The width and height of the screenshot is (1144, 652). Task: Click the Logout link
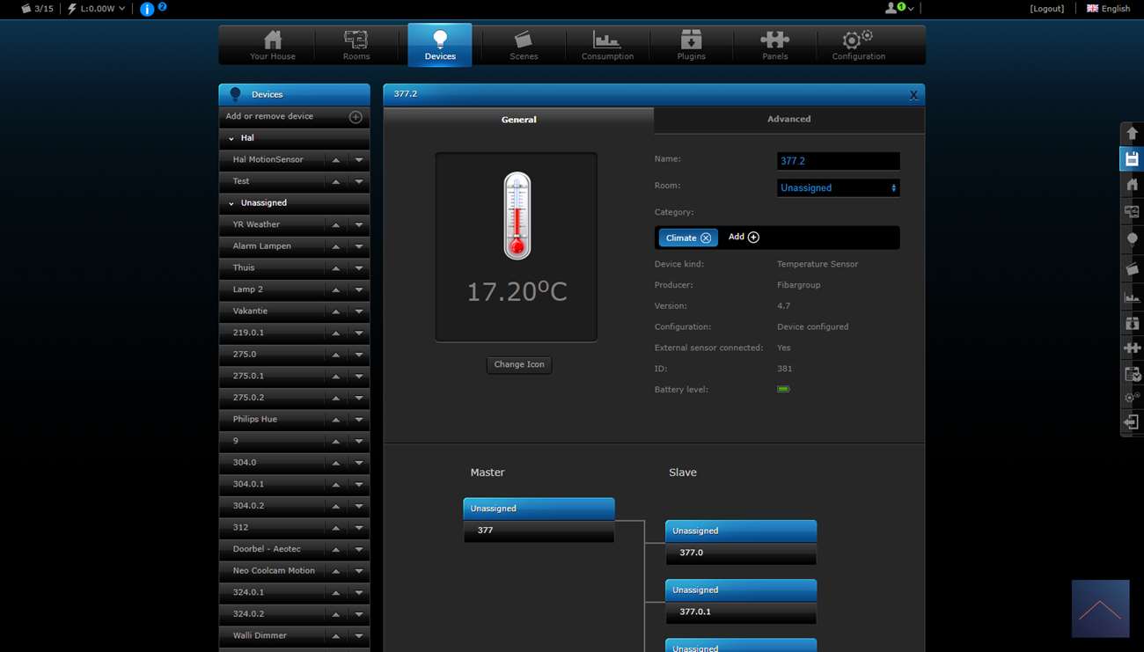1046,9
